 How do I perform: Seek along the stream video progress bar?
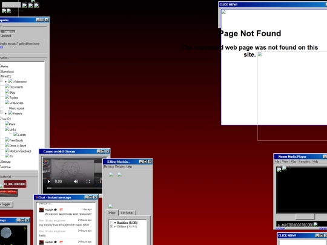point(74,188)
